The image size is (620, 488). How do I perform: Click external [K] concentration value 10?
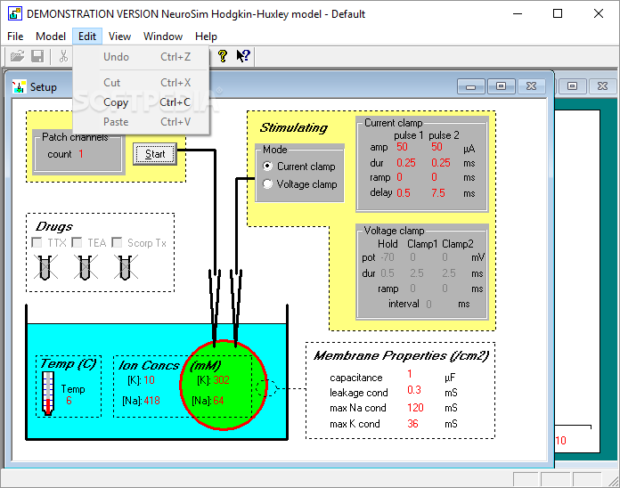click(149, 380)
